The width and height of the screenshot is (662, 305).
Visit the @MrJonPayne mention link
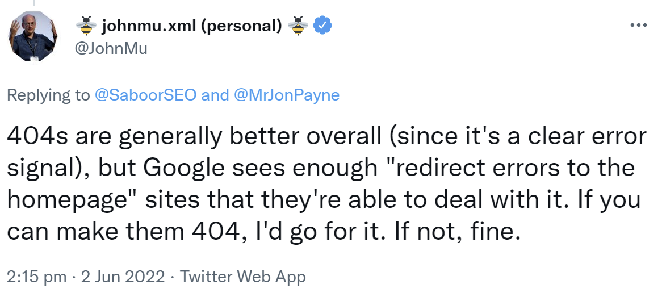coord(287,95)
